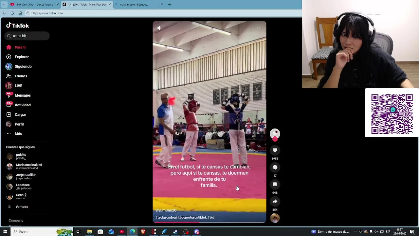Open a new browser tab
The image size is (419, 236).
[x=170, y=5]
